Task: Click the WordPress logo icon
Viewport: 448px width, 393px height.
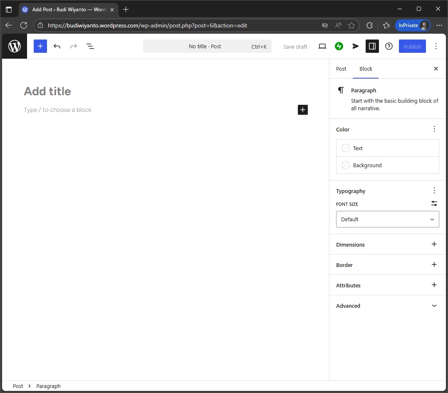Action: tap(15, 46)
